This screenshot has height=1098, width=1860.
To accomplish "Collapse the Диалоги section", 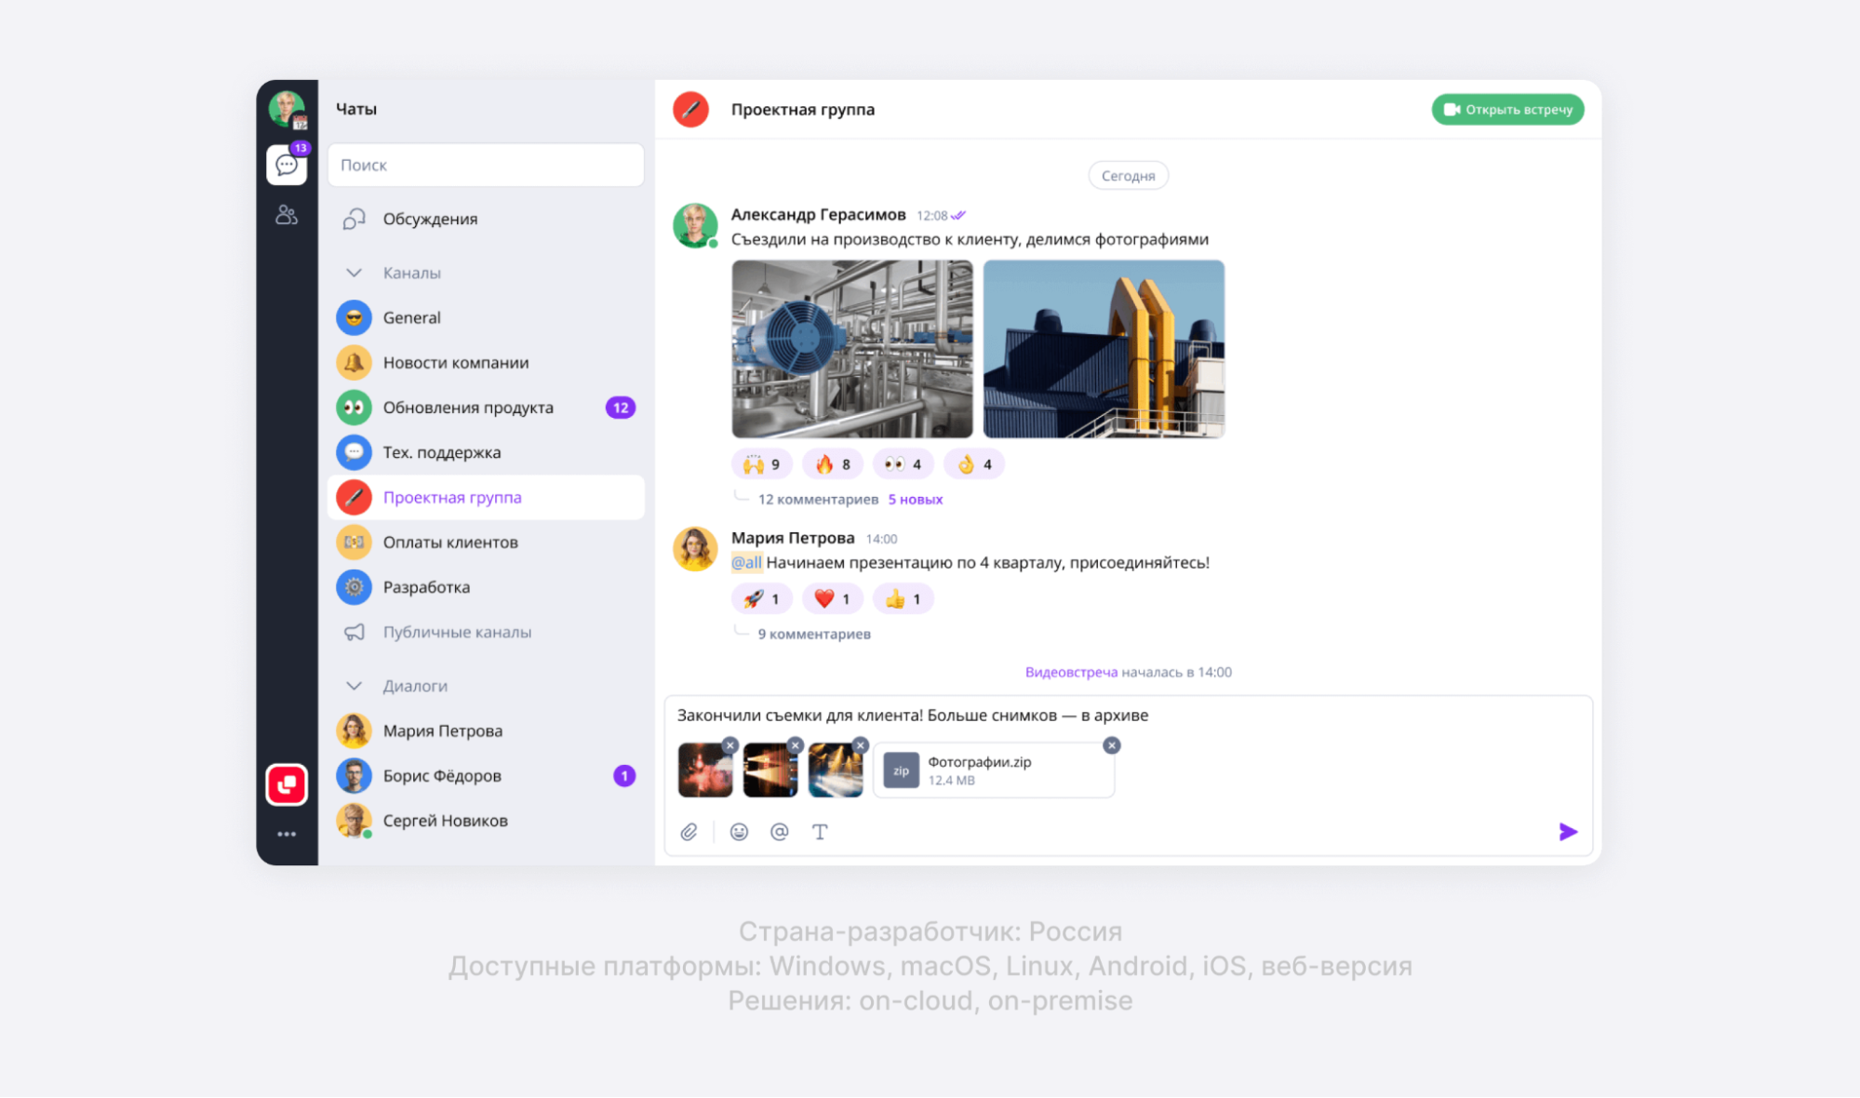I will point(354,686).
